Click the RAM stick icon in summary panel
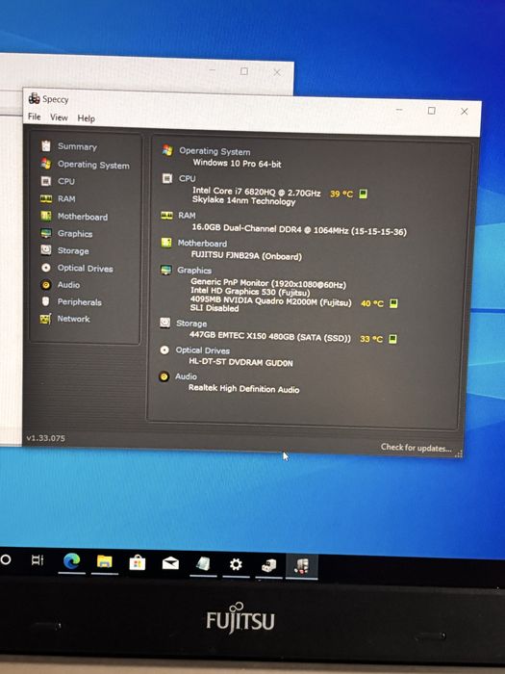The width and height of the screenshot is (505, 674). [x=166, y=216]
